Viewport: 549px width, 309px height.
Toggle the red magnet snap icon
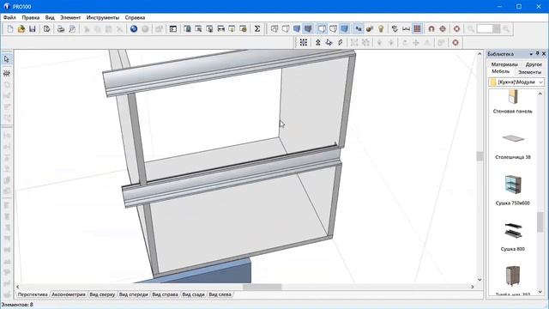coord(431,29)
